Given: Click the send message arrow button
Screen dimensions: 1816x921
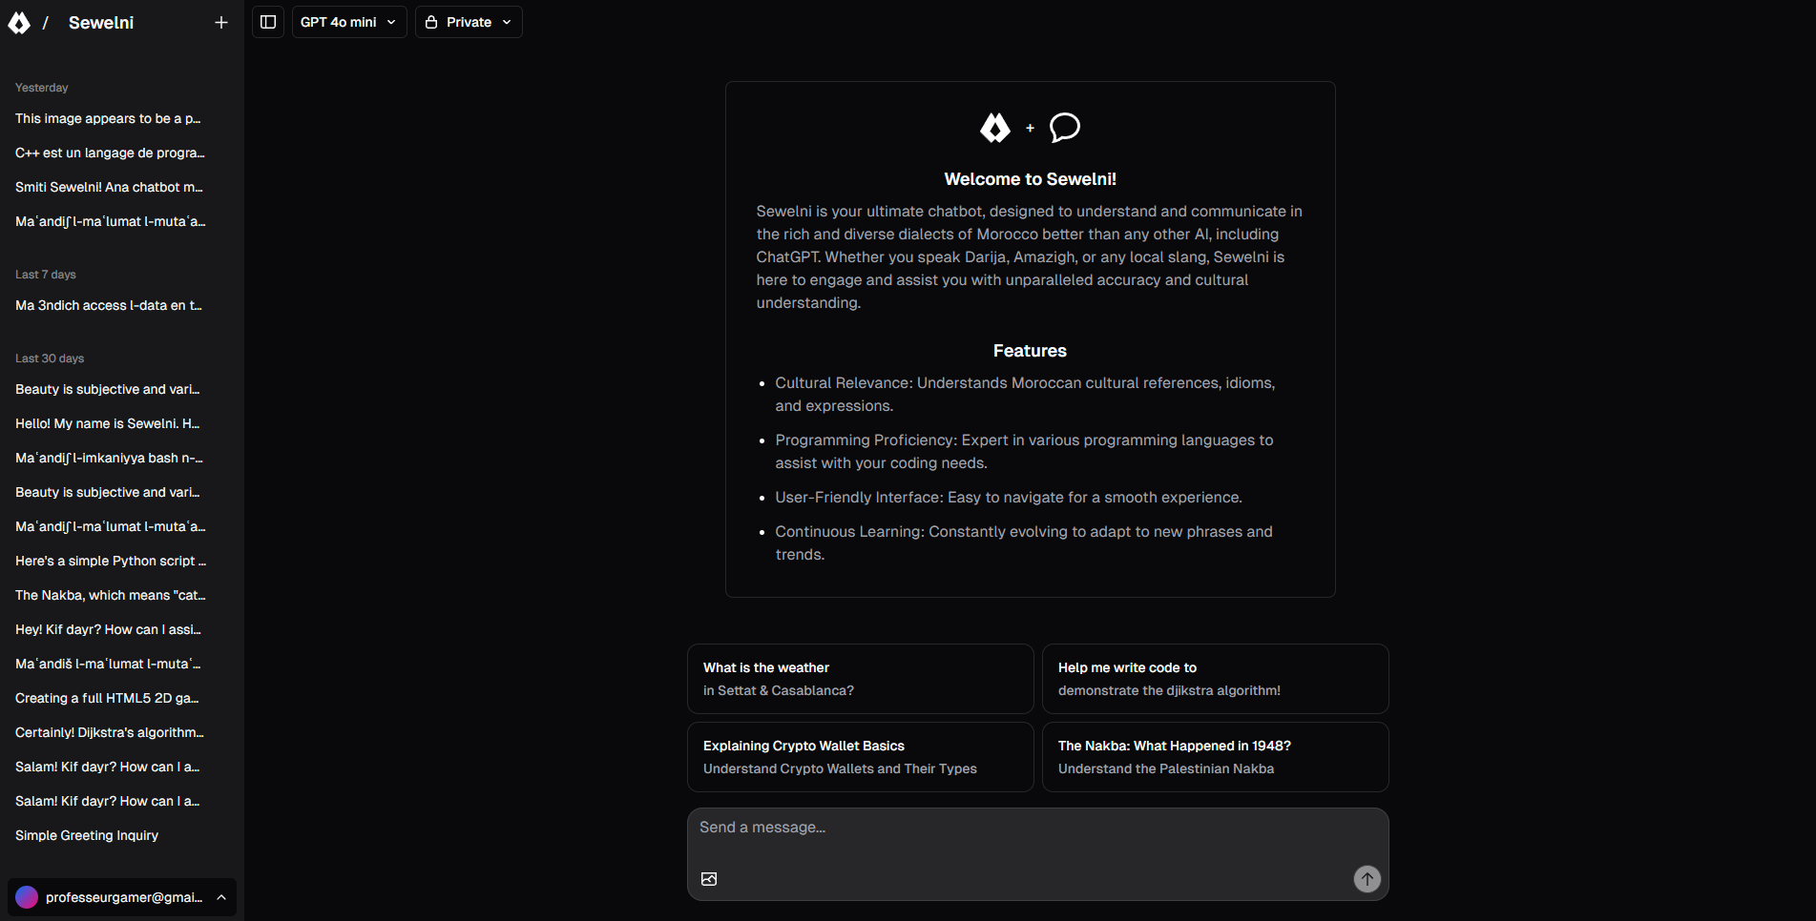Looking at the screenshot, I should click(x=1367, y=879).
